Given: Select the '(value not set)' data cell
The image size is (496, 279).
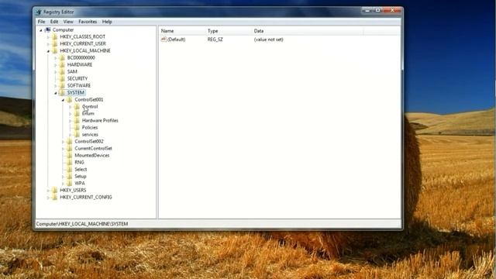Looking at the screenshot, I should tap(269, 40).
